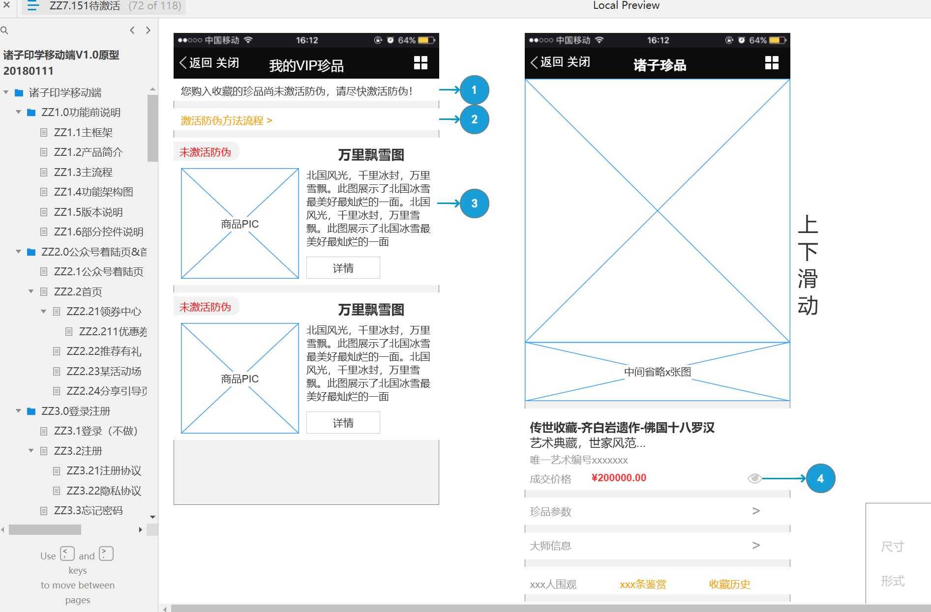The height and width of the screenshot is (612, 931).
Task: Click the grid menu icon in 诸子珍品 header
Action: pyautogui.click(x=772, y=63)
